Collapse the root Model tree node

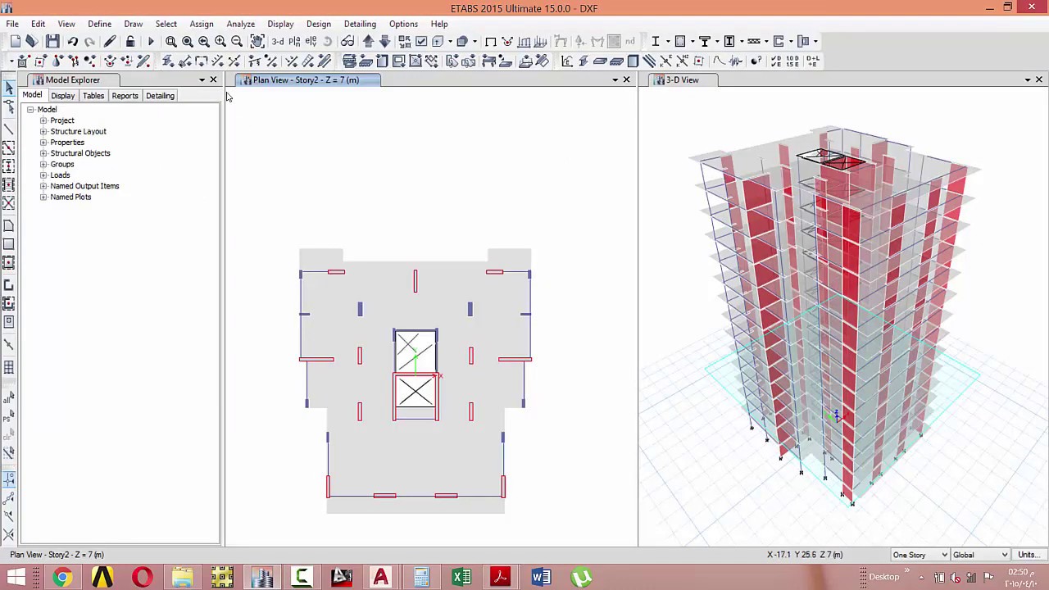point(30,110)
